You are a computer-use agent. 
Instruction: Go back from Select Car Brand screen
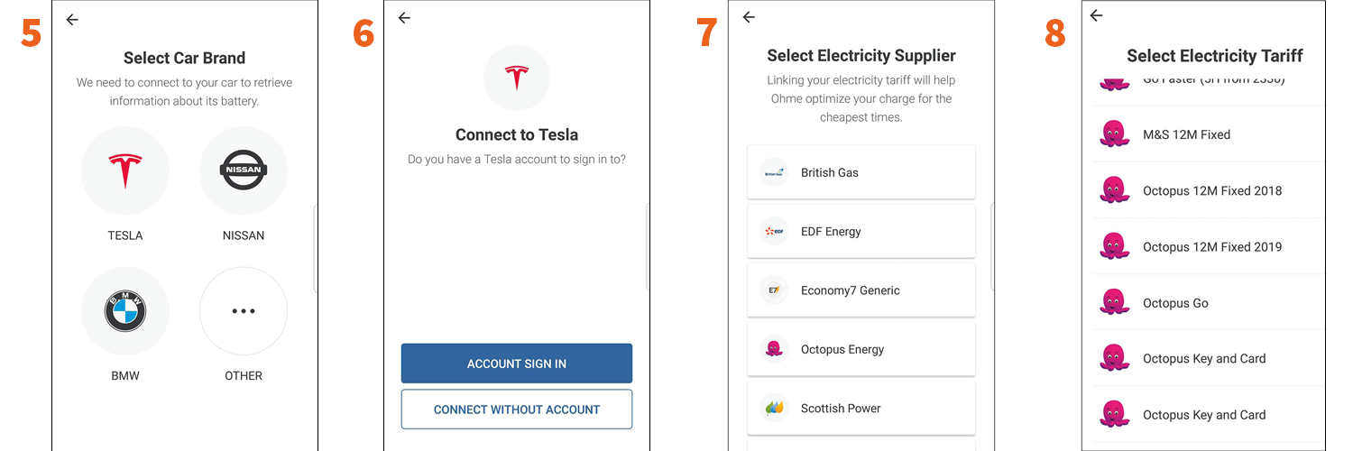point(72,20)
